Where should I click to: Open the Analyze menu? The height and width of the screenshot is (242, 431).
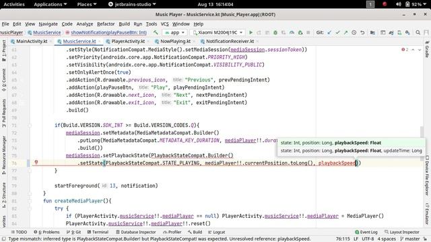pos(85,24)
